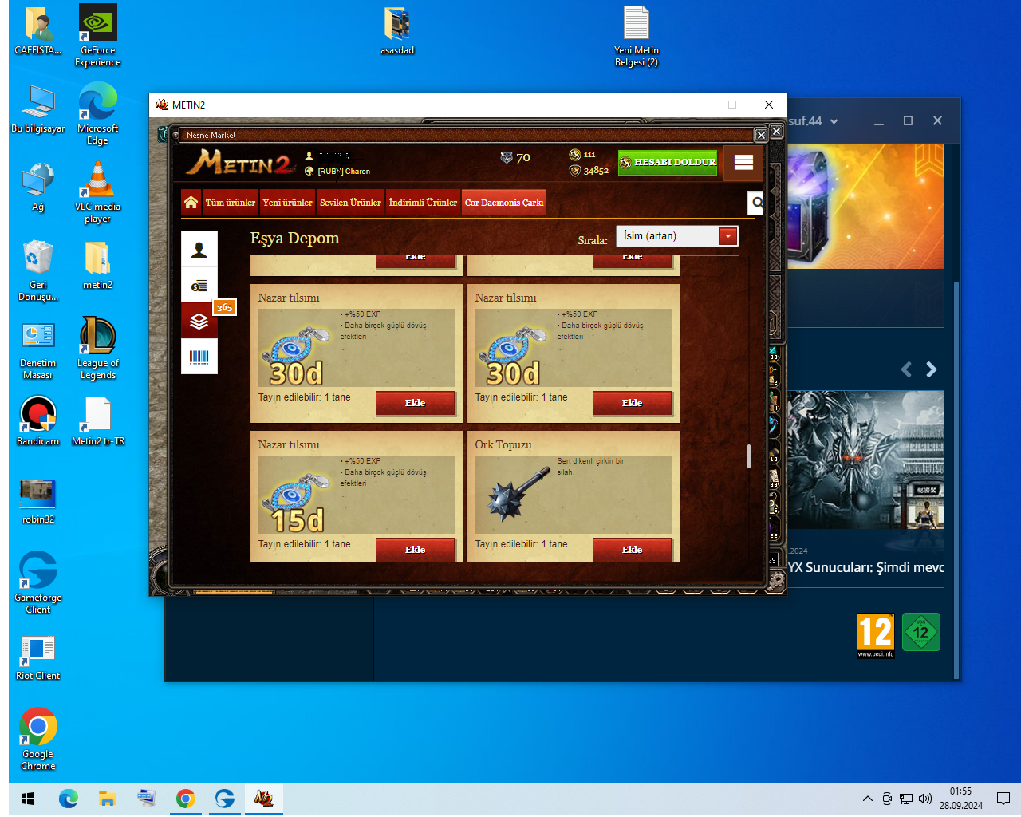Viewport: 1021px width, 817px height.
Task: Open the İndirimli Ürünler tab
Action: [x=423, y=203]
